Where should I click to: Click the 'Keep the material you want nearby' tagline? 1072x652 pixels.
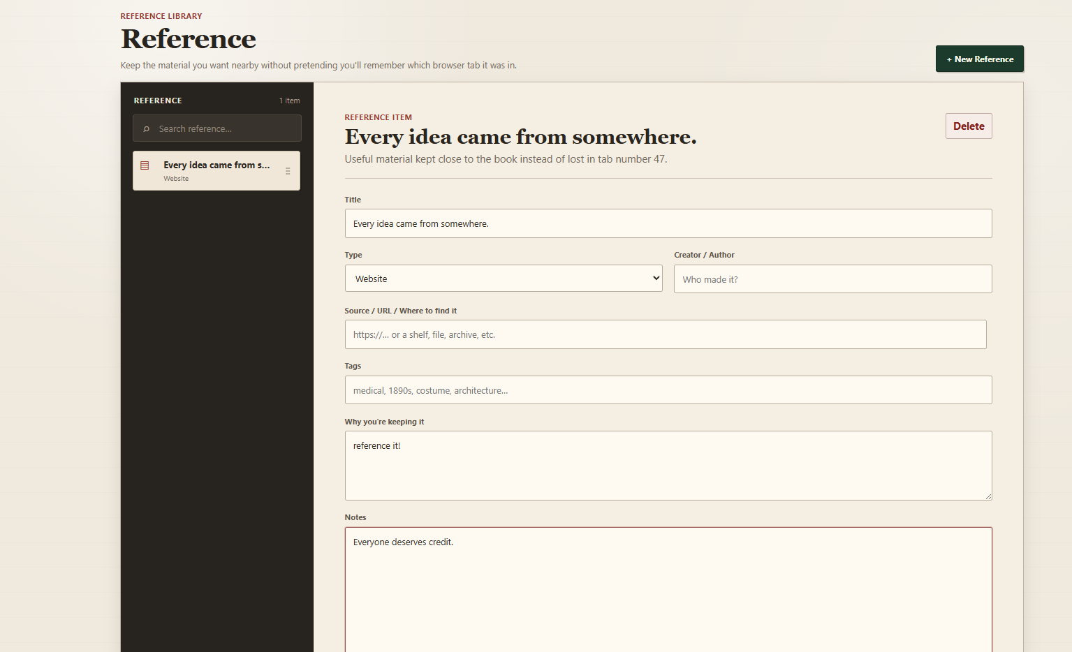318,66
